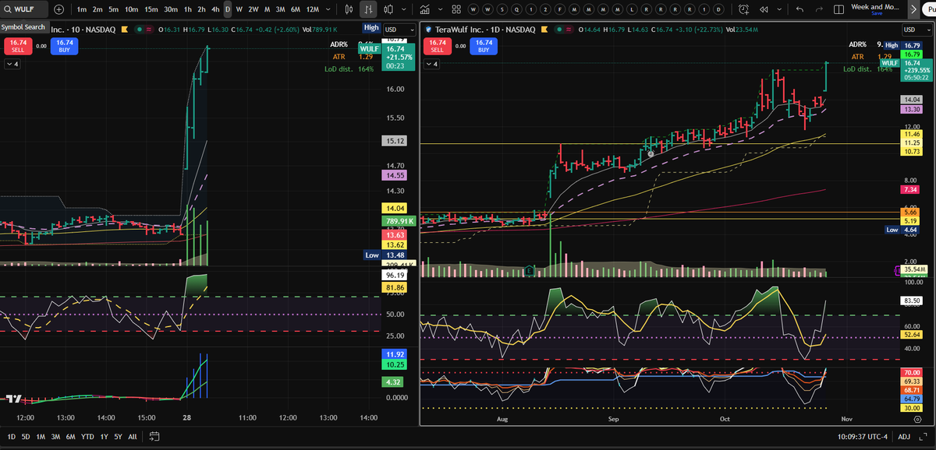Click BUY 16.74 on the TeraWulf daily chart
This screenshot has height=450, width=936.
484,45
